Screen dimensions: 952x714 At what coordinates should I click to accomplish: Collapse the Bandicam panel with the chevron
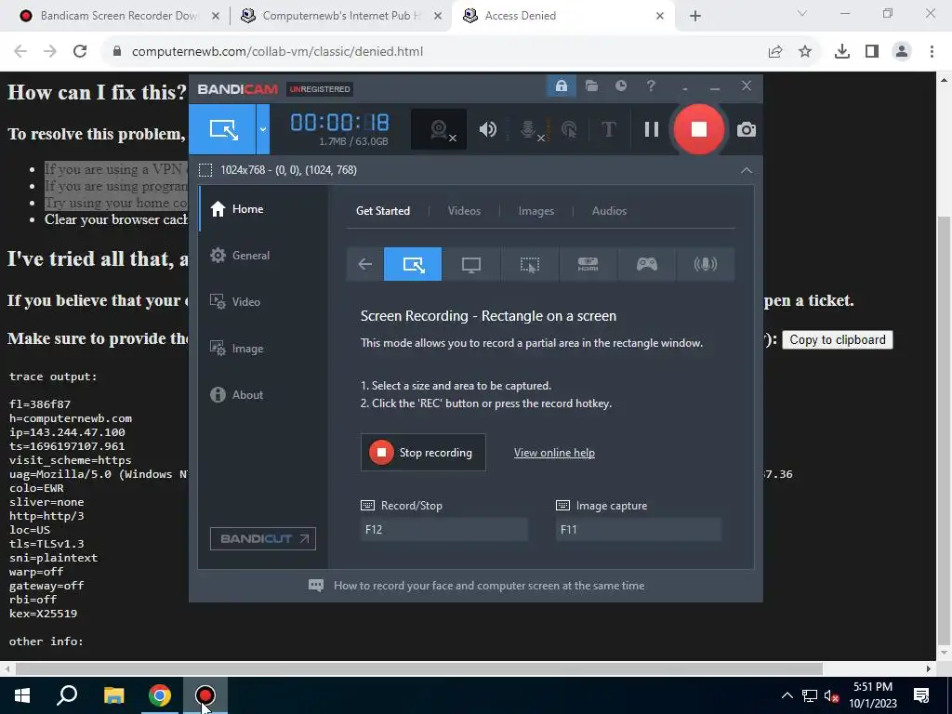[747, 171]
